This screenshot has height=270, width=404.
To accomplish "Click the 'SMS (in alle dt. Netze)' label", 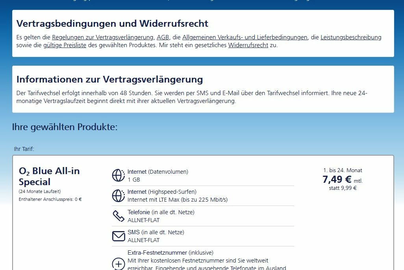I will (156, 232).
